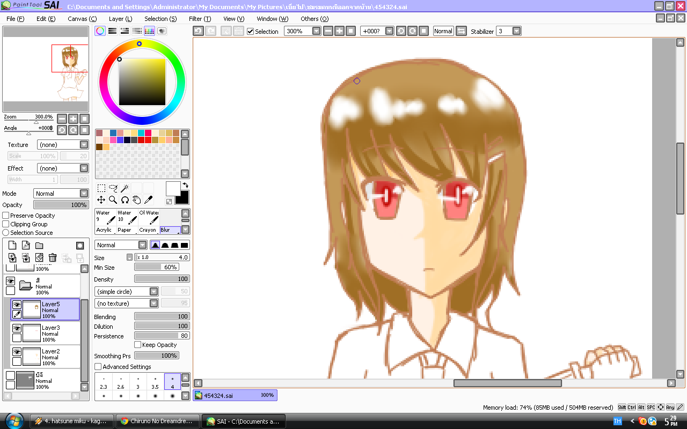Toggle the swatches panel icon
Viewport: 687px width, 429px height.
coord(150,31)
